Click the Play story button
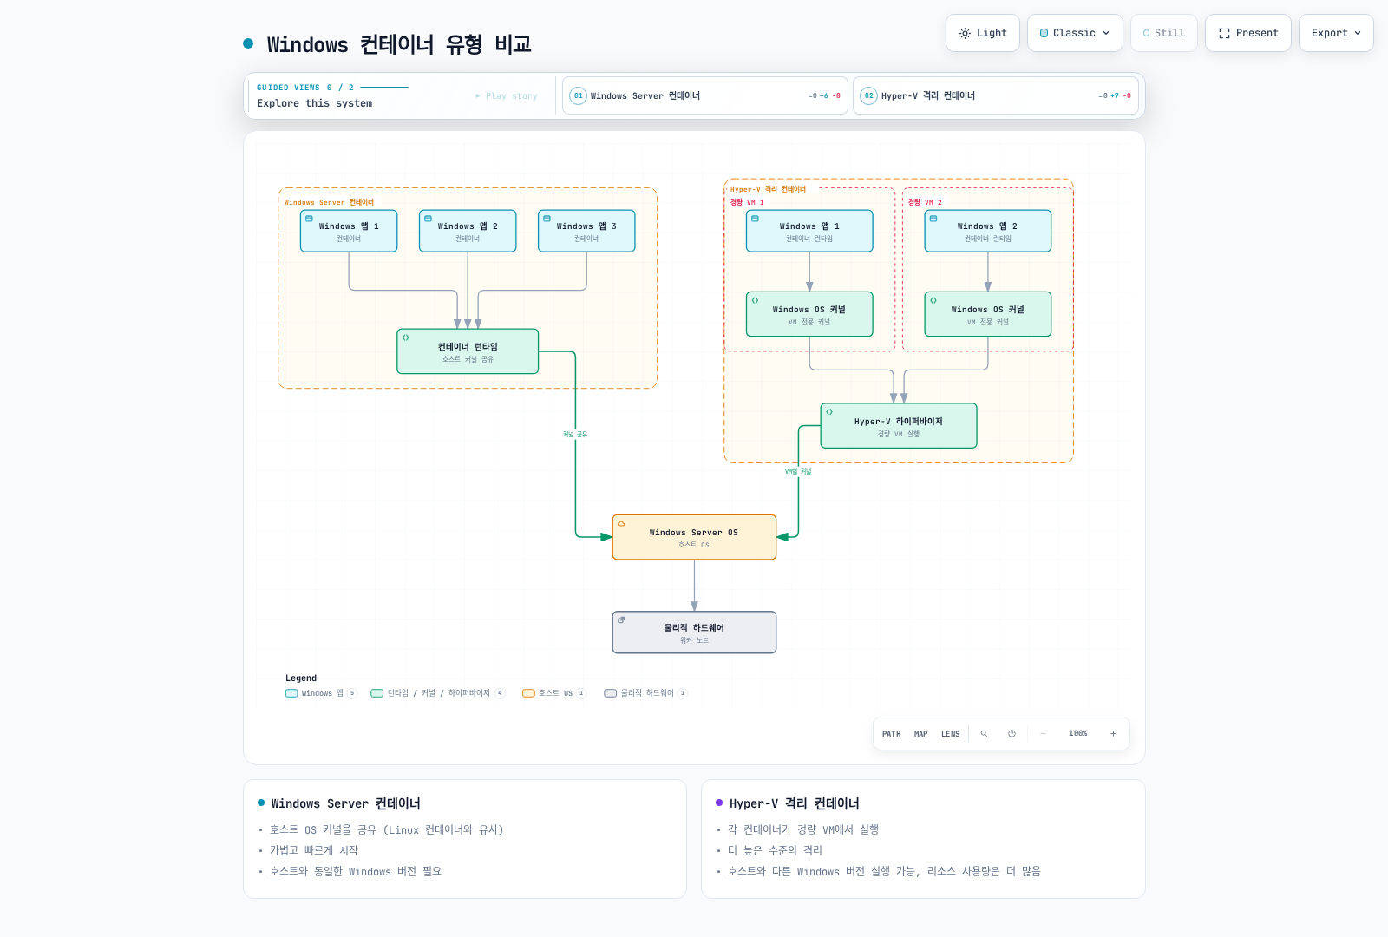The width and height of the screenshot is (1388, 937). (x=507, y=96)
